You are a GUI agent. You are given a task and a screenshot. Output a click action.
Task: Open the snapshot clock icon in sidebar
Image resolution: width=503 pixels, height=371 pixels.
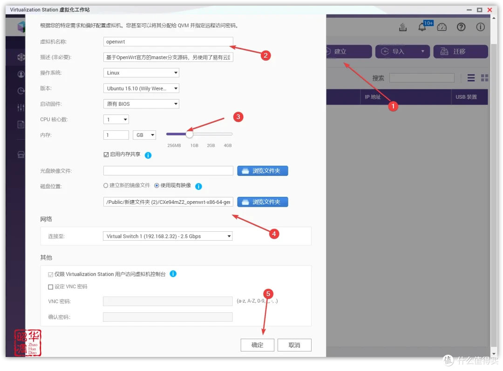(21, 91)
